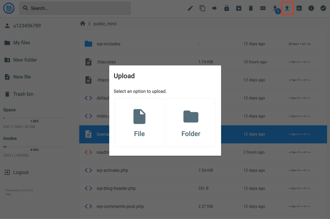This screenshot has width=330, height=219.
Task: Select wp-comments-post.php file
Action: (203, 206)
